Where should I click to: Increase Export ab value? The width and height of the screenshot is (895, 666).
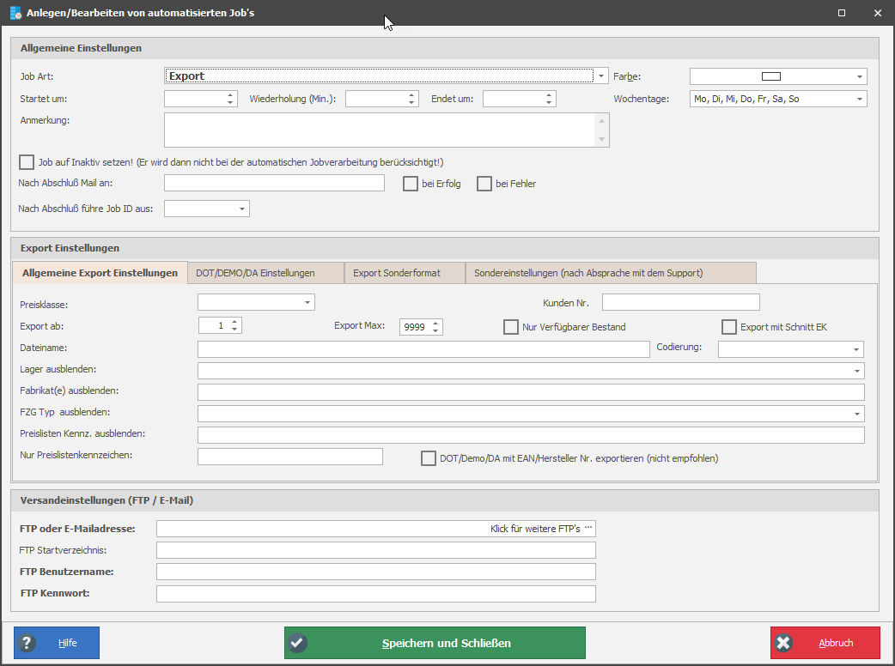coord(234,322)
